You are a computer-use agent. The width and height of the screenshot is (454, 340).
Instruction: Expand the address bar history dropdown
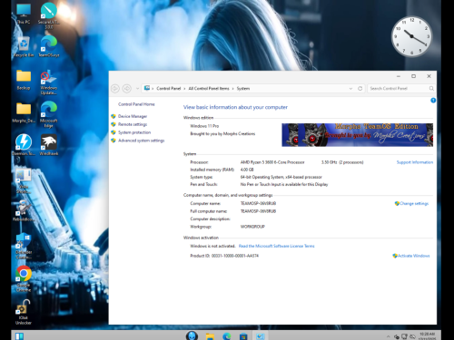[x=350, y=89]
